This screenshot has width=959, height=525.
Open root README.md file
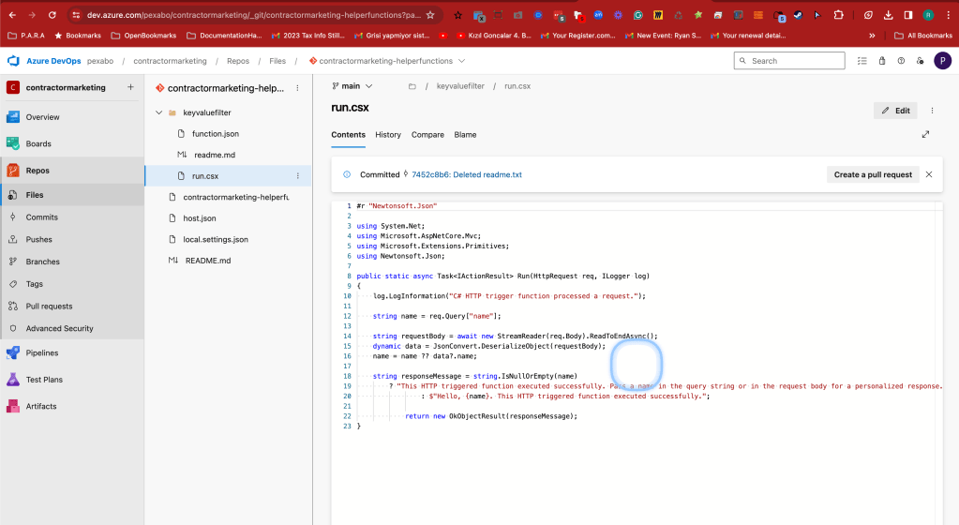pos(208,261)
